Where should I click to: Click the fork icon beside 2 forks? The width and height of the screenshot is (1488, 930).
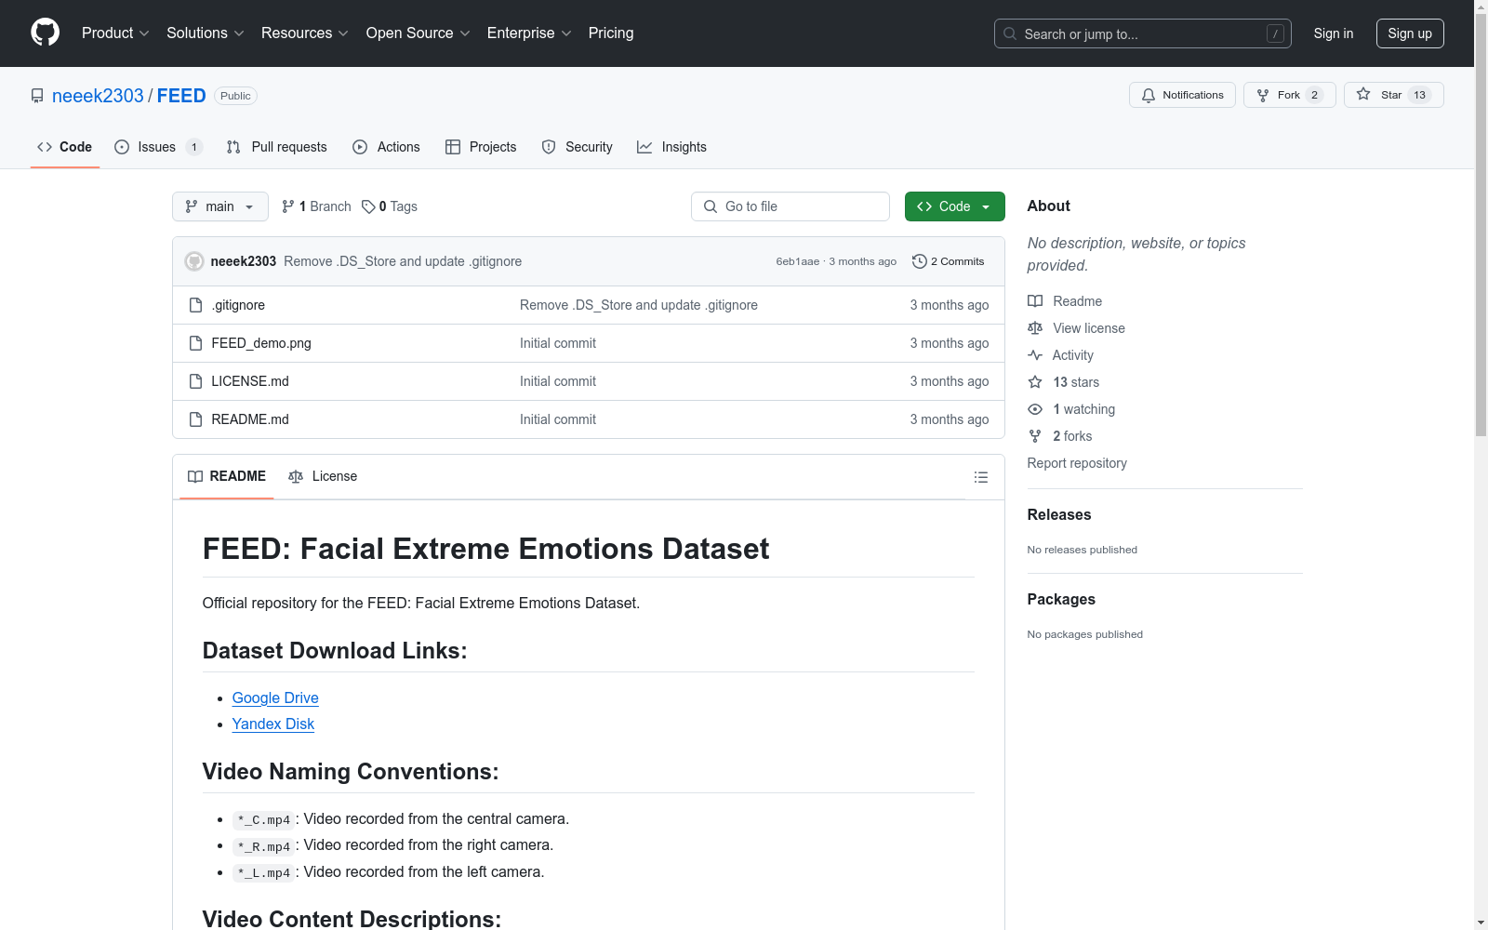click(1035, 436)
